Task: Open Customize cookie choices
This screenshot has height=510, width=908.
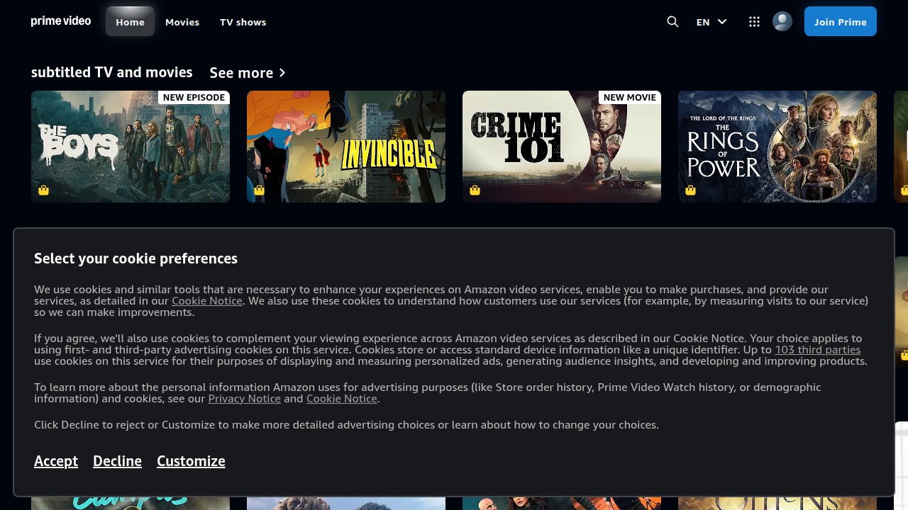Action: click(x=191, y=461)
